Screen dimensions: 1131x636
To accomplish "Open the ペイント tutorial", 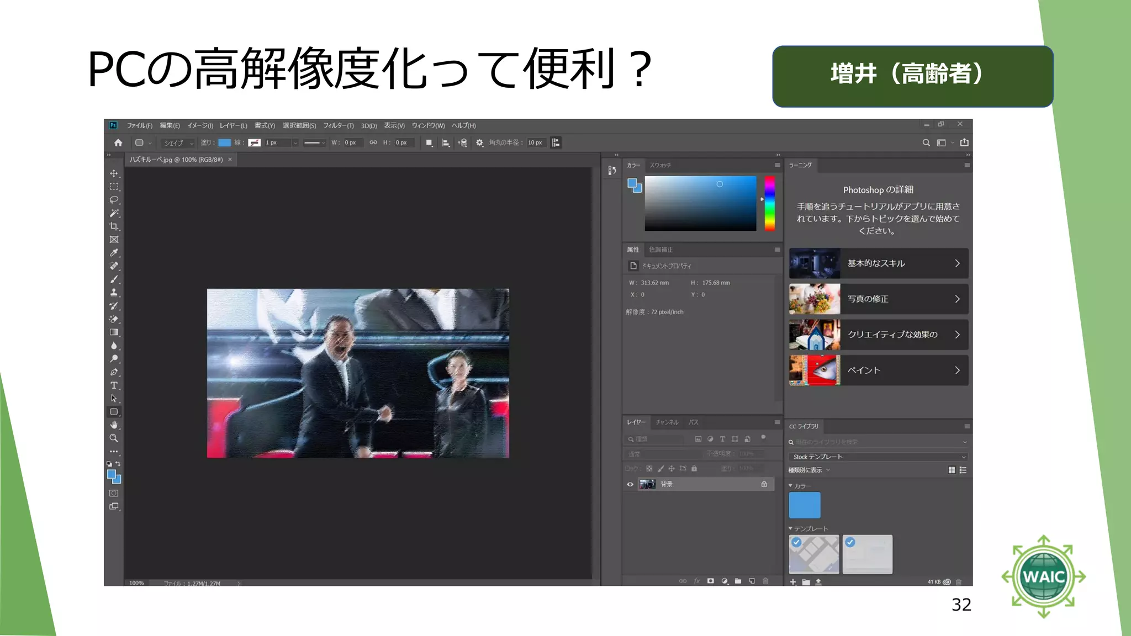I will 879,370.
